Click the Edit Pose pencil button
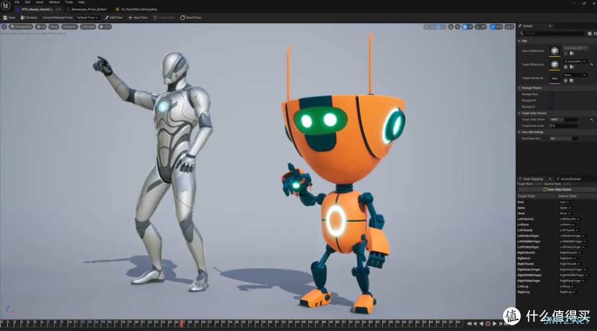Screen dimensions: 597x331 [x=113, y=18]
